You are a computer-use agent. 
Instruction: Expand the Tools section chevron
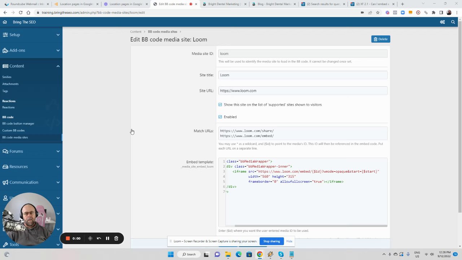(58, 244)
